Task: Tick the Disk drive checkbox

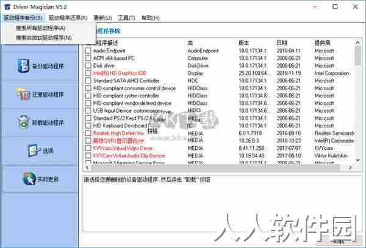Action: [x=88, y=65]
